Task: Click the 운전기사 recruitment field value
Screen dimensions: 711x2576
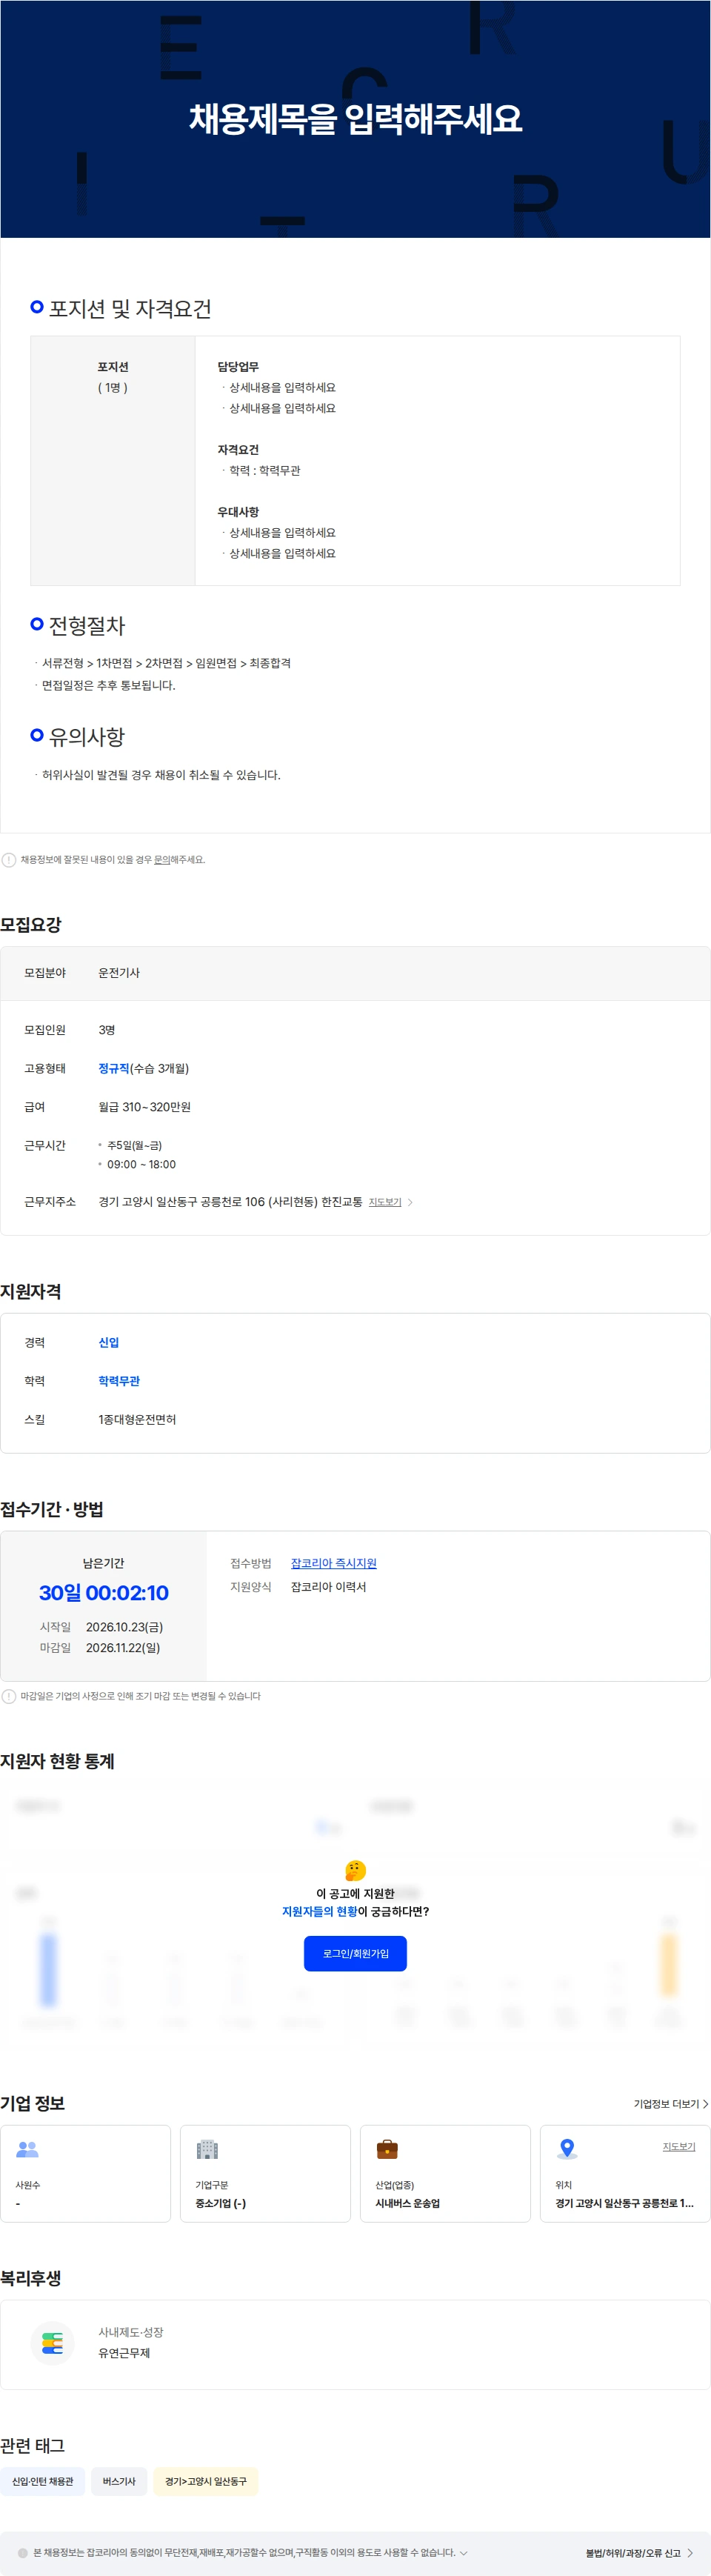Action: (119, 973)
